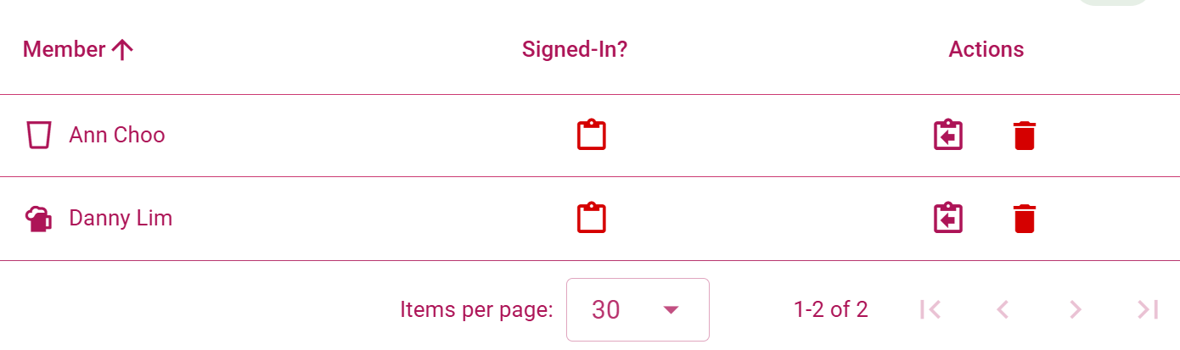
Task: Click the beer mug icon beside Danny Lim
Action: pos(38,219)
